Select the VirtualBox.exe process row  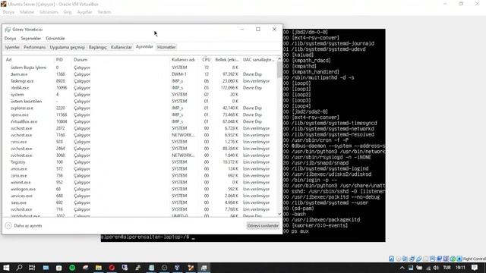click(x=140, y=121)
